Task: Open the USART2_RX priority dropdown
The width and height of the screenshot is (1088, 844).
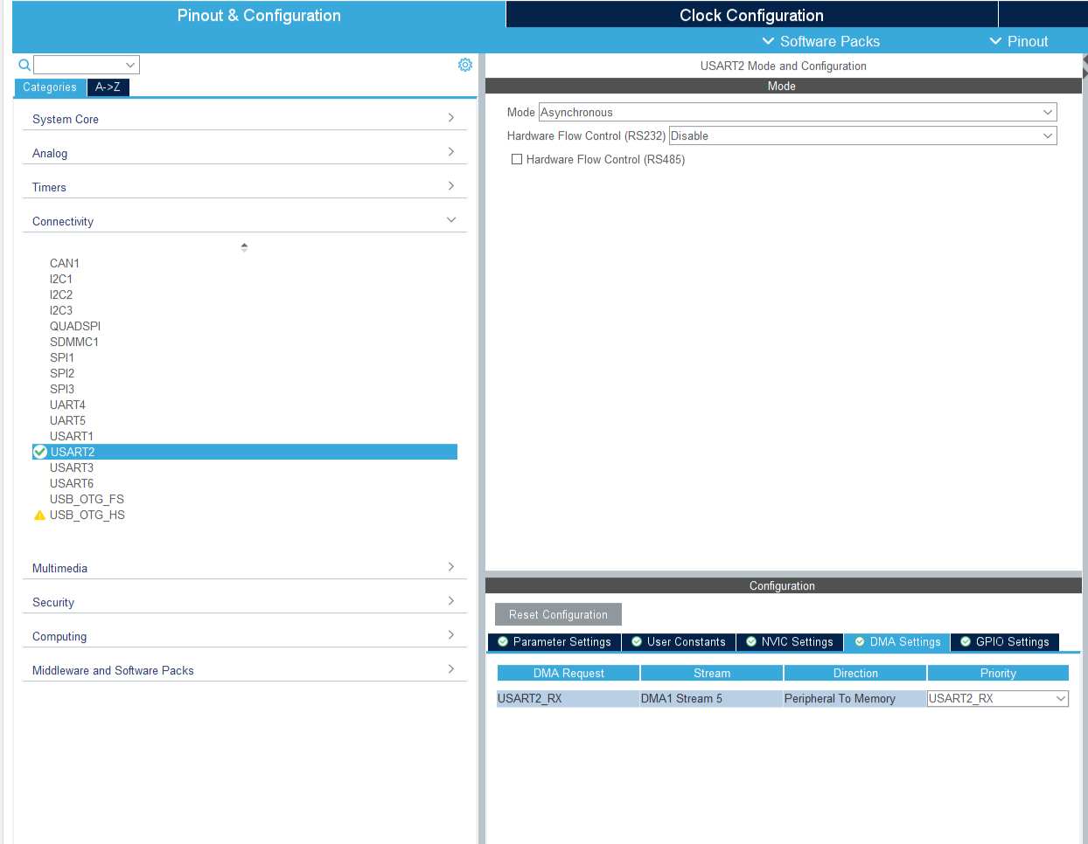Action: [x=997, y=699]
